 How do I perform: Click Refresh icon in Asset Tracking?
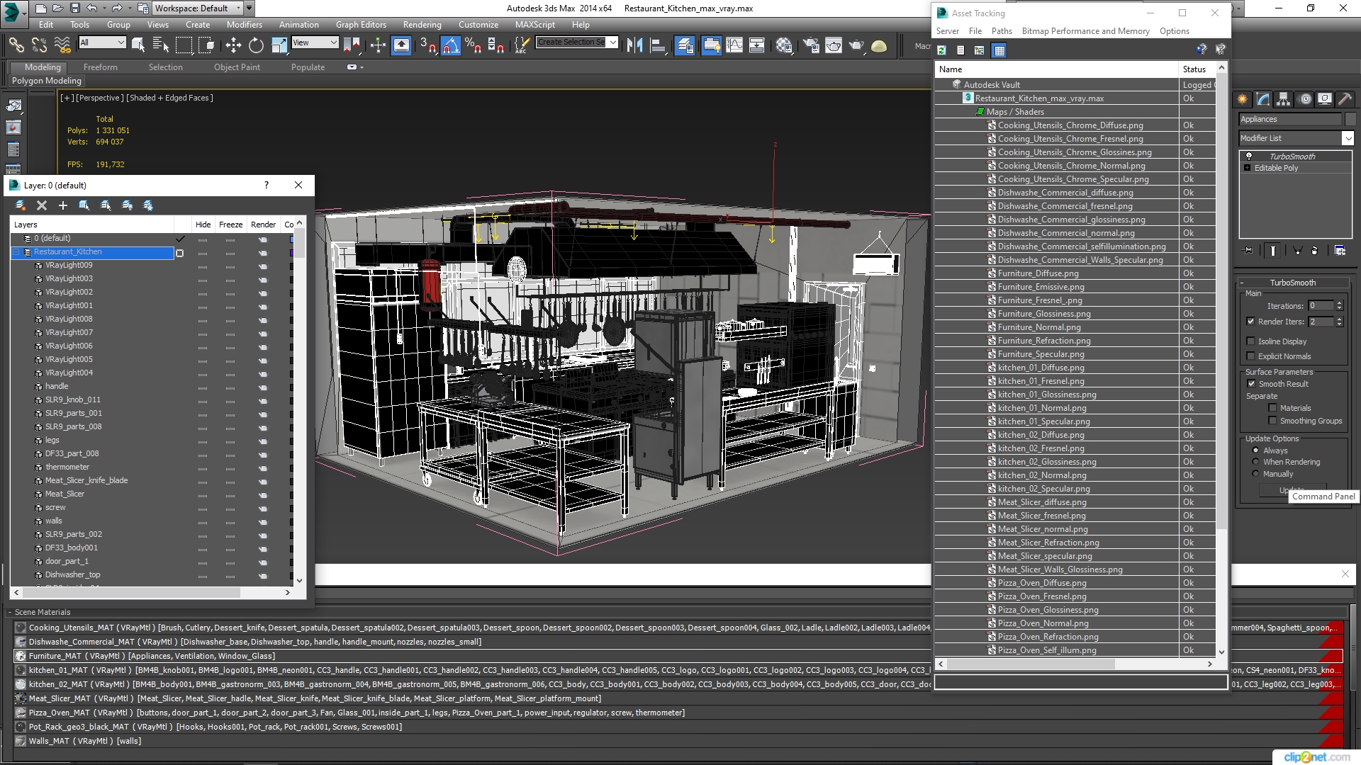942,50
